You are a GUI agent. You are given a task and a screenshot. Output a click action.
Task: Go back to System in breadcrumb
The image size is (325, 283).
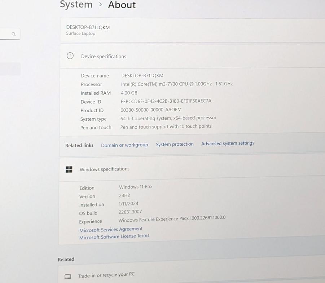point(76,4)
